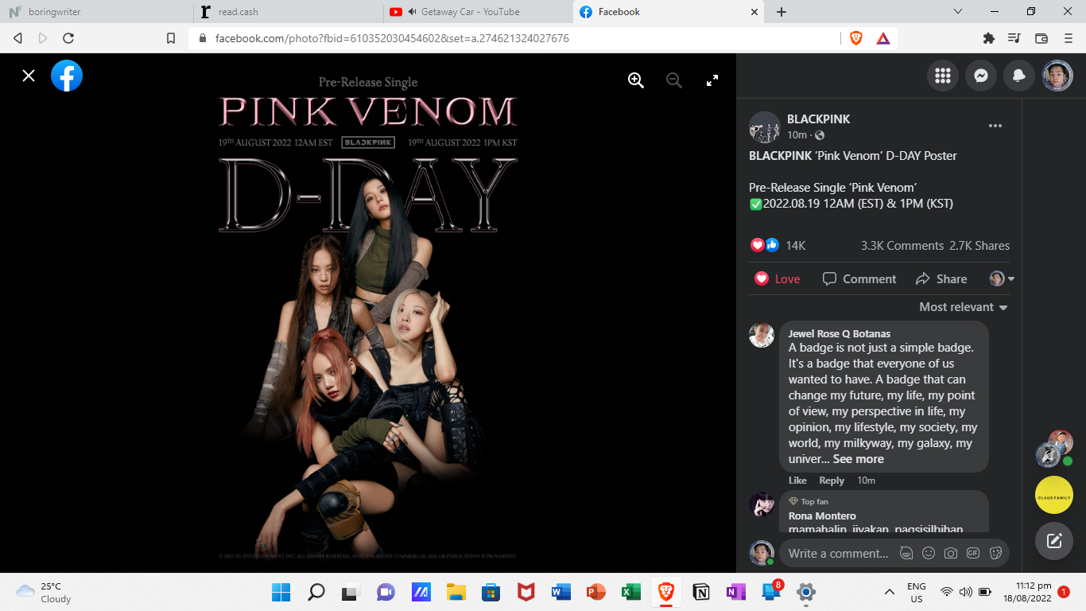Open Brave Rewards triangle icon
Viewport: 1086px width, 611px height.
click(882, 38)
